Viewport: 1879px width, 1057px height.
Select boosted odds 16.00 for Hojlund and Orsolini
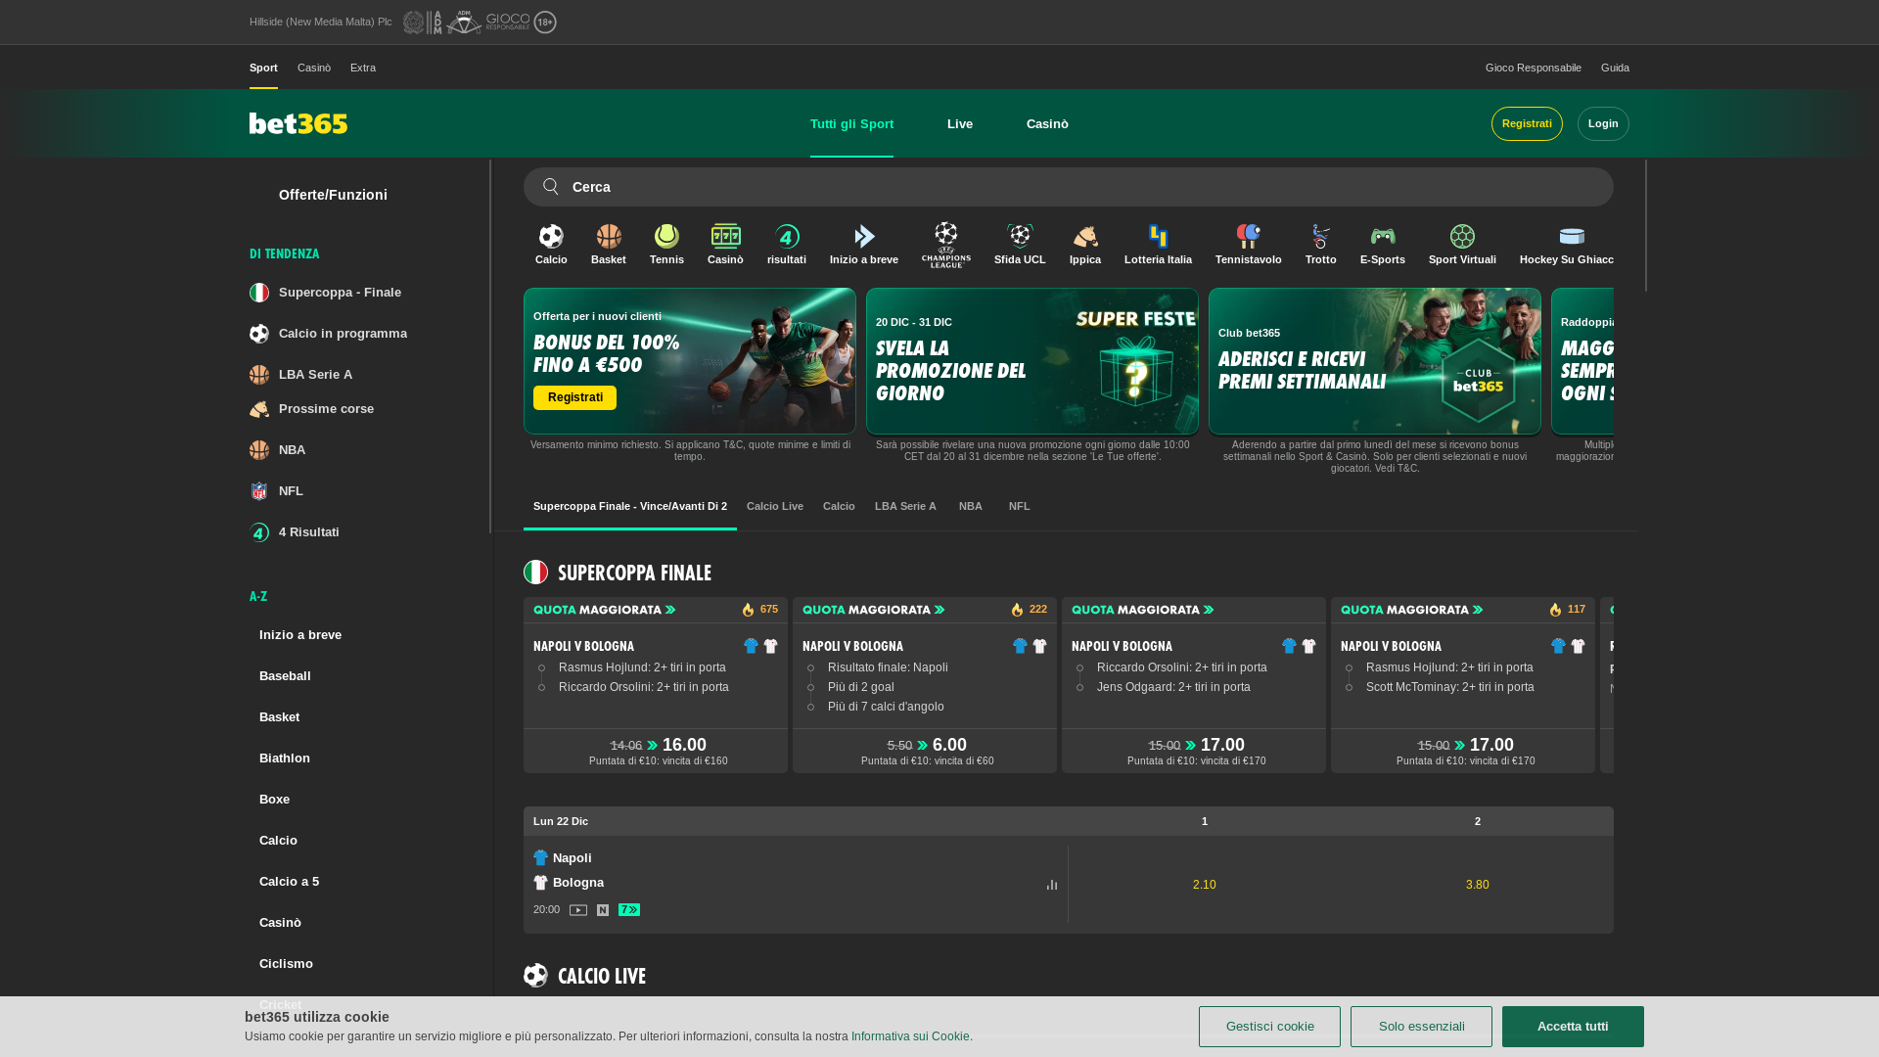click(656, 751)
